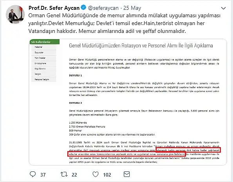Select İletişim sidebar item
The width and height of the screenshot is (233, 182).
(44, 74)
